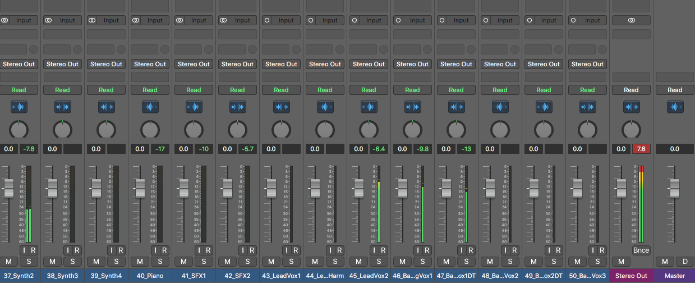Image resolution: width=695 pixels, height=283 pixels.
Task: Select the Stereo Out channel name label
Action: (x=631, y=276)
